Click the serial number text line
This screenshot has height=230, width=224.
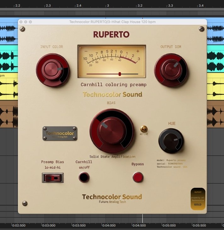pyautogui.click(x=170, y=164)
